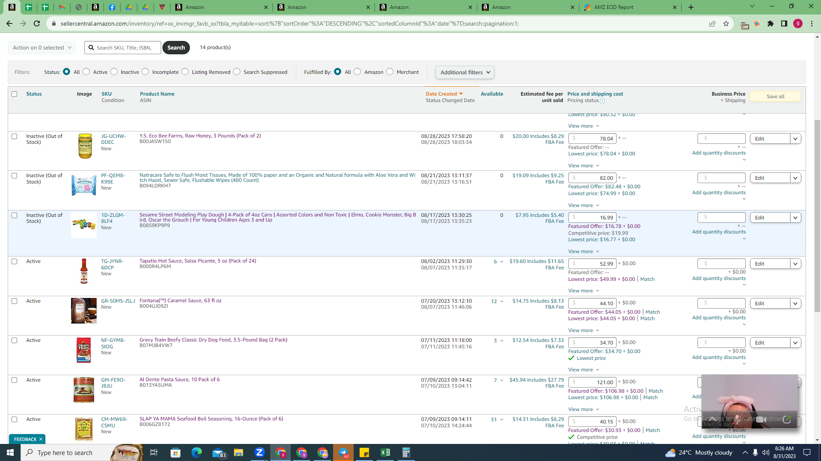Open the share this page icon
Viewport: 821px width, 461px height.
coord(712,23)
